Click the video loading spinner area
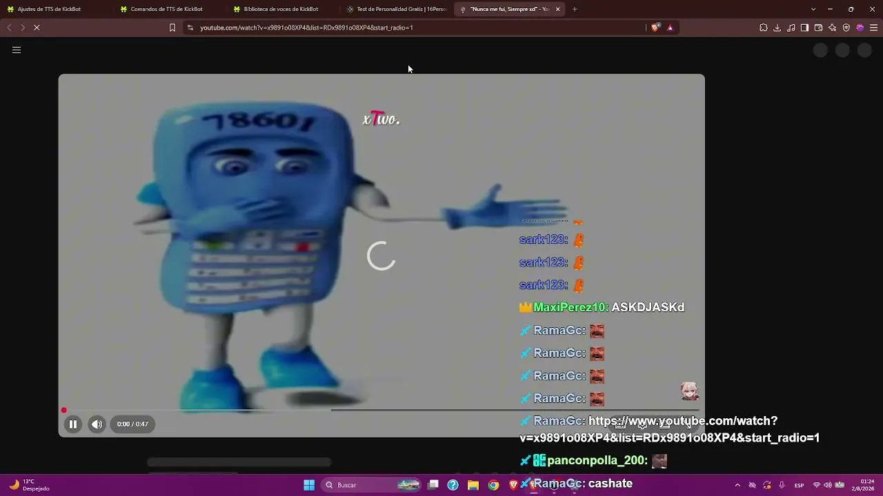Screen dimensions: 883x496 [381, 256]
